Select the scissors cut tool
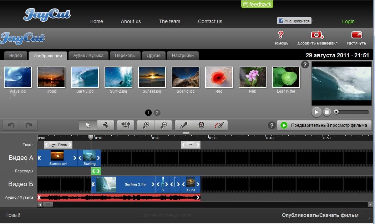 tap(106, 125)
